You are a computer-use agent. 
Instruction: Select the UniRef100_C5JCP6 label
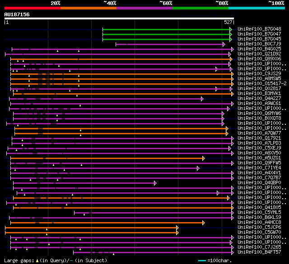(x=259, y=228)
